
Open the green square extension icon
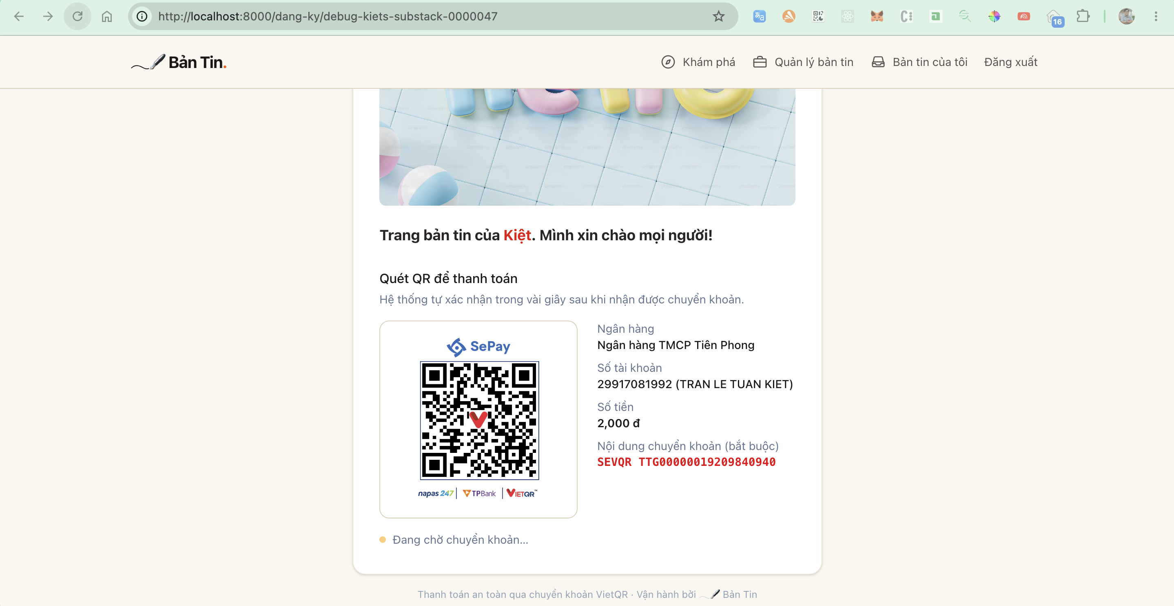(936, 16)
